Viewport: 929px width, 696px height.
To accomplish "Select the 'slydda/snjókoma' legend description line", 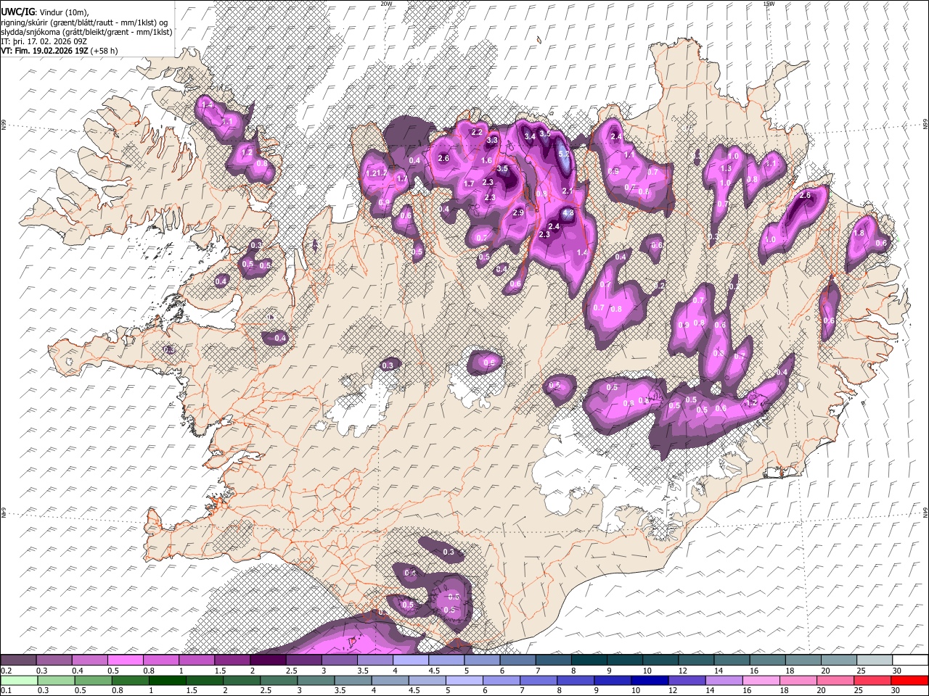I will (x=86, y=32).
